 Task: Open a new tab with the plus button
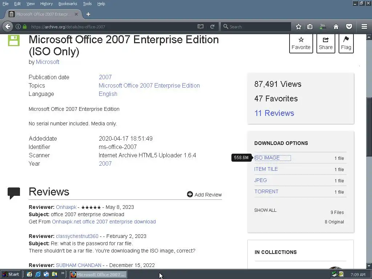[88, 14]
